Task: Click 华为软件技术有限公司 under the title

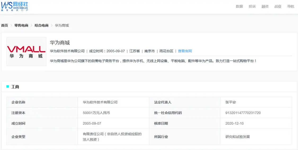Action: (67, 51)
